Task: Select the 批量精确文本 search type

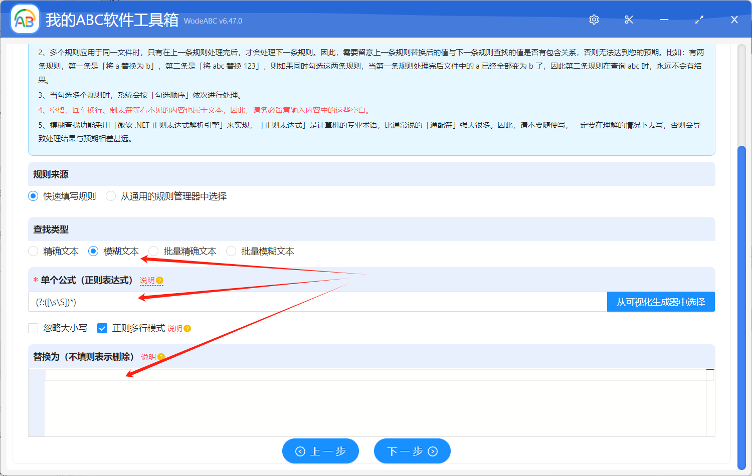Action: 152,251
